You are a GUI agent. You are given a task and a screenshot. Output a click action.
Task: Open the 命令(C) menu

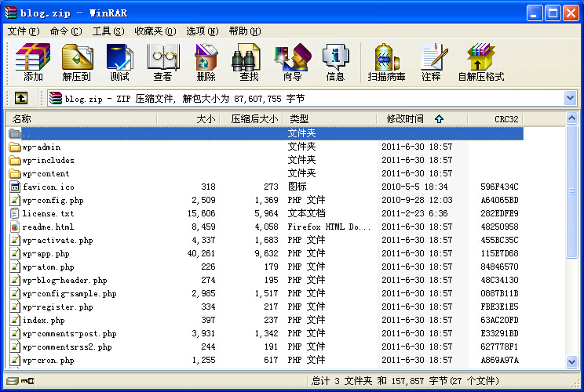pyautogui.click(x=66, y=31)
